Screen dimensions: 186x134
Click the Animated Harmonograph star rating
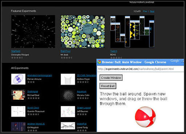point(31,82)
